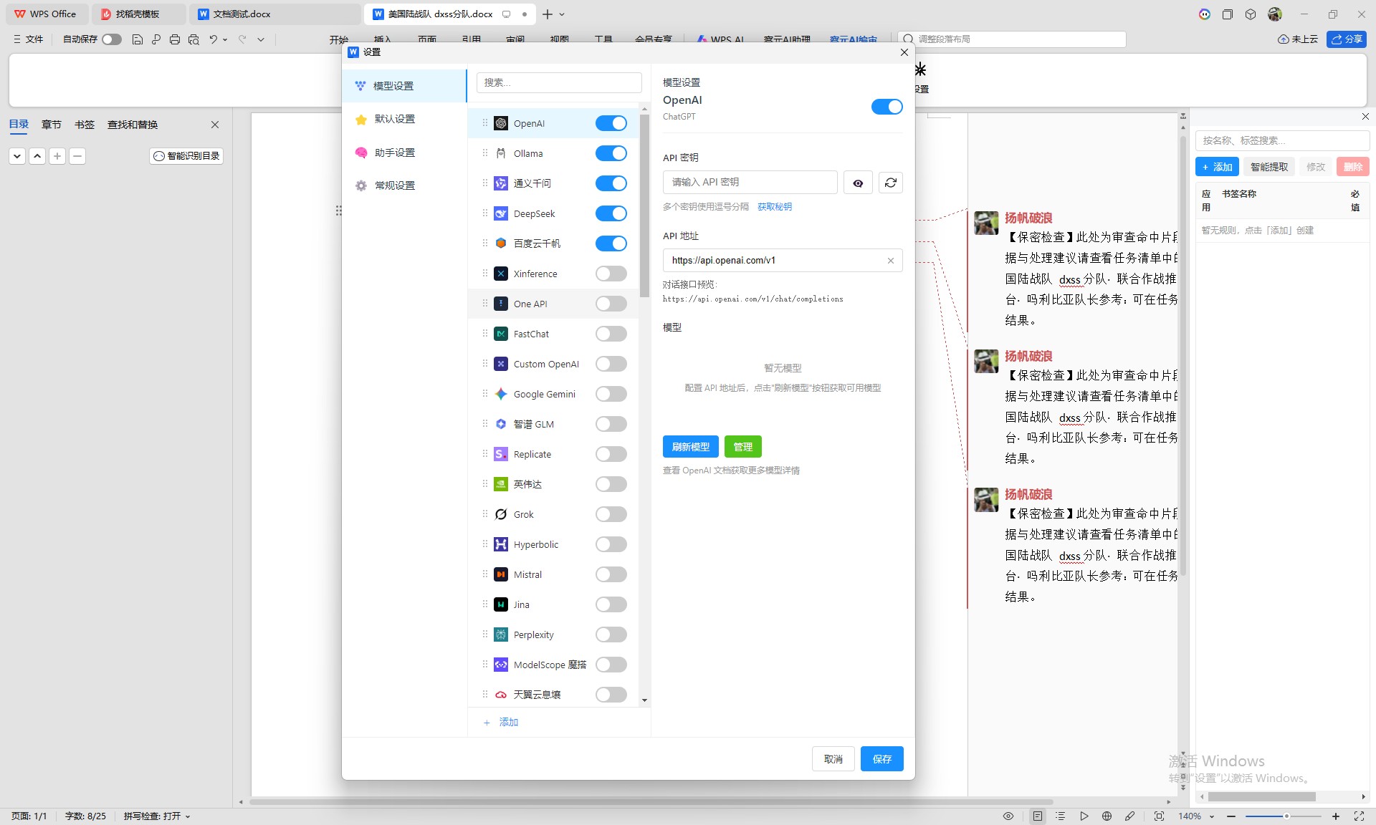Select 助手设置 with the brain icon
The width and height of the screenshot is (1376, 825).
(394, 153)
